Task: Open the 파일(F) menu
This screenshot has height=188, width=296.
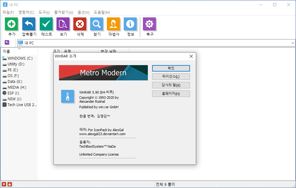Action: click(x=8, y=12)
